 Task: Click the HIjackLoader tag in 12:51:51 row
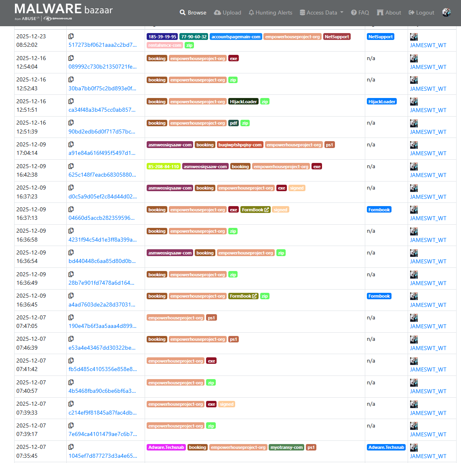[243, 102]
